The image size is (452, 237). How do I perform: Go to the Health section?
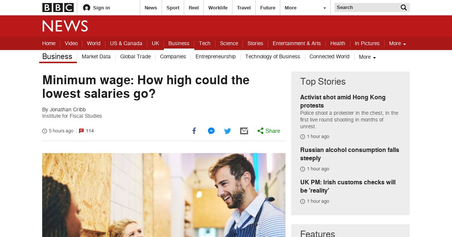pos(338,43)
